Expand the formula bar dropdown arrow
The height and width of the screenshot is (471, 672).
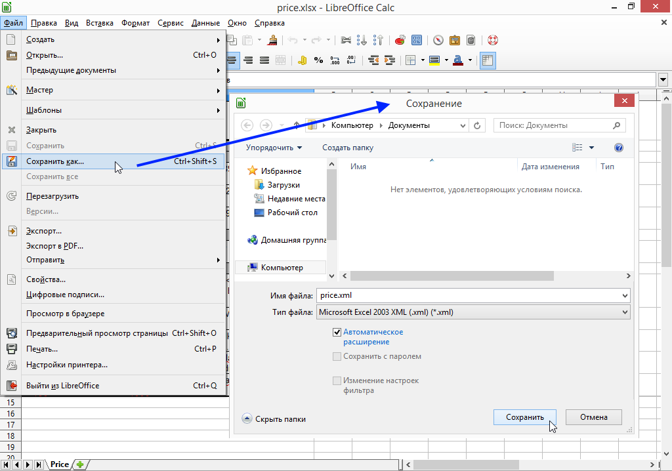click(663, 80)
